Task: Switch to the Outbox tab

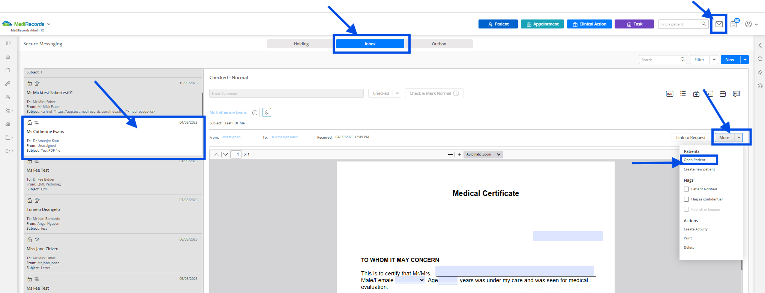Action: coord(439,44)
